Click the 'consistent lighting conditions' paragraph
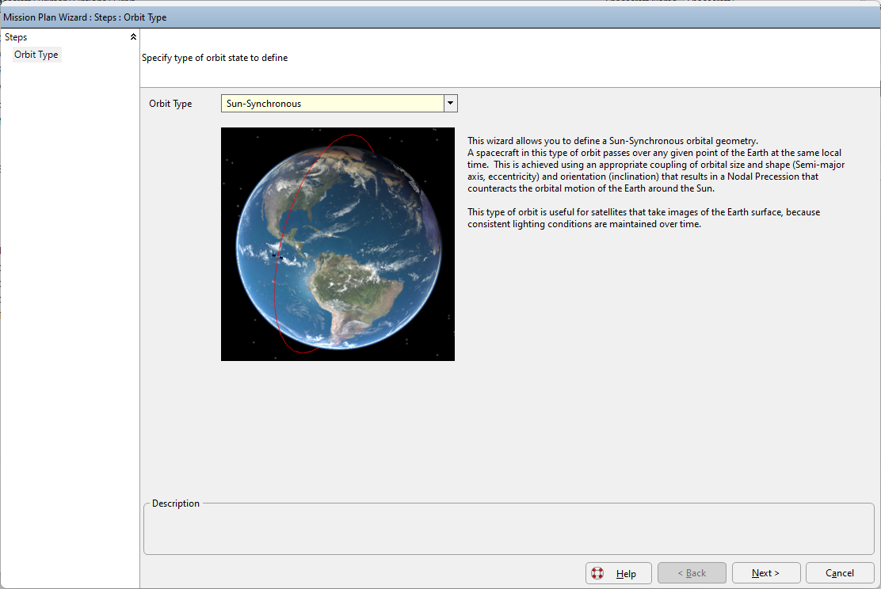This screenshot has height=589, width=881. click(644, 218)
